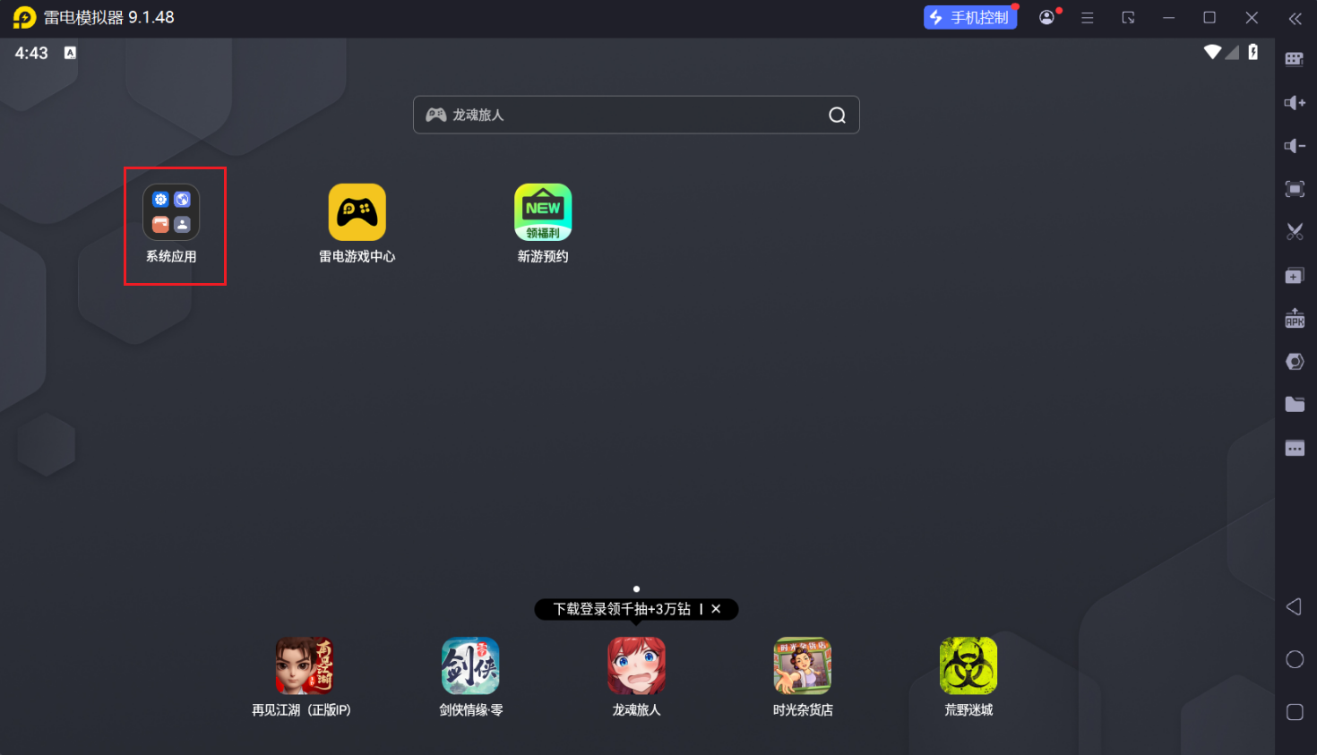Click the 手机控制 button

pos(970,17)
